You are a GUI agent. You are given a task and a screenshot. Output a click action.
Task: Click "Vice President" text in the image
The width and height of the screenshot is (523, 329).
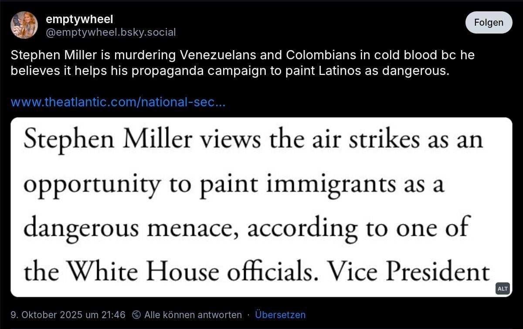(409, 272)
